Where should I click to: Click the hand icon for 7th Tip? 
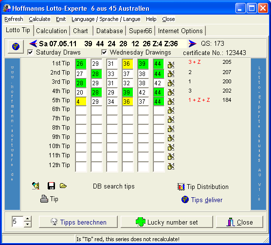click(x=171, y=119)
